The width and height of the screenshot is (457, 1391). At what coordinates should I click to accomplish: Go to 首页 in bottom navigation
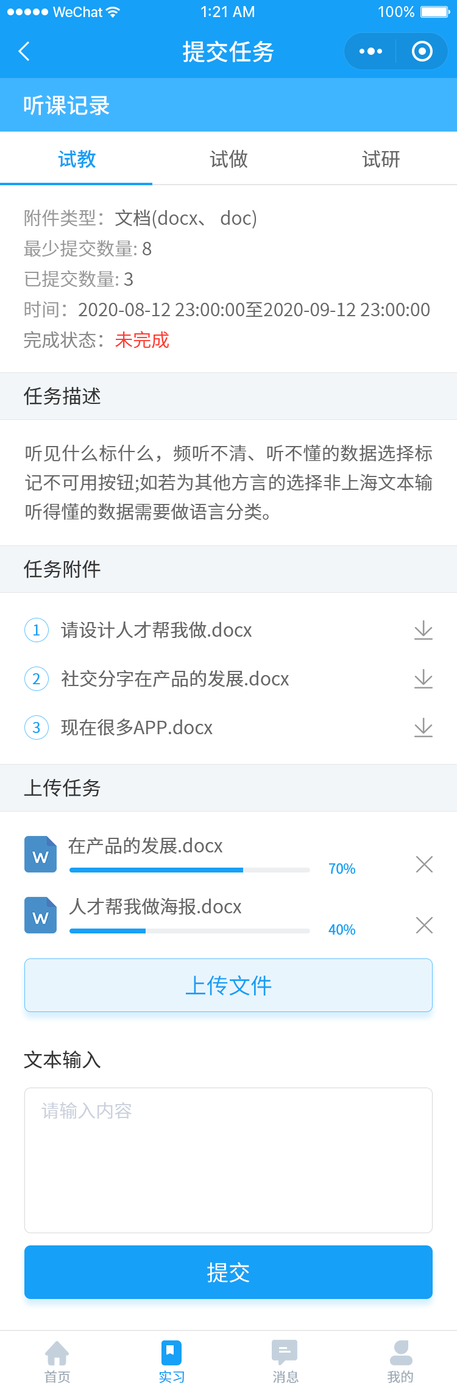coord(57,1362)
